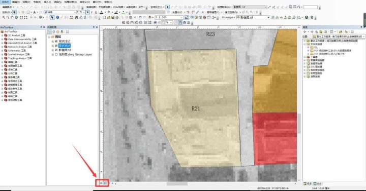Image resolution: width=366 pixels, height=191 pixels.
Task: Click the Fixed Zoom Out icon
Action: click(26, 17)
